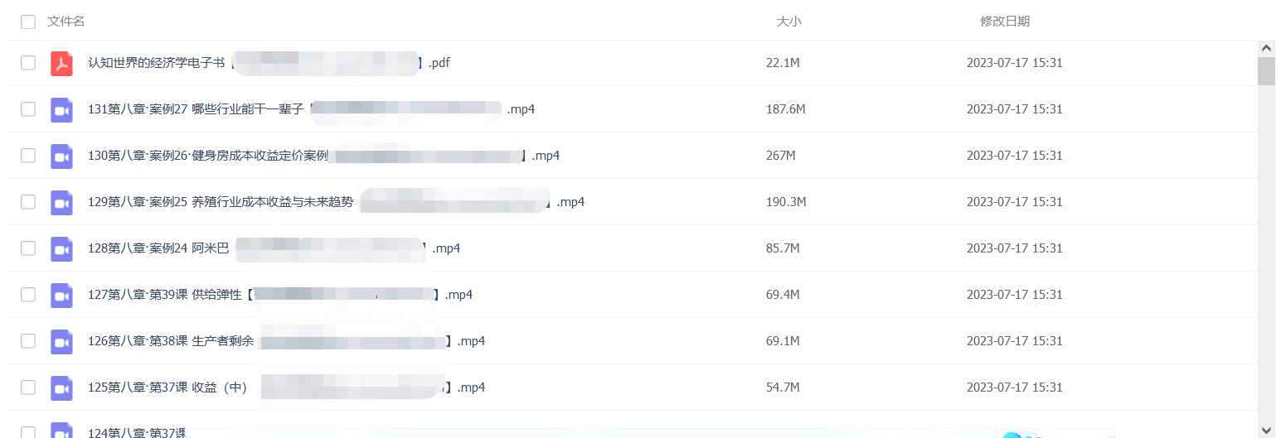
Task: Open file 130第八章·案例26·健身房成本收益定价案例
Action: 323,156
